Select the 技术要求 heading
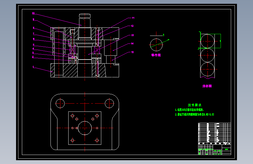253x164 pixels. coord(195,105)
